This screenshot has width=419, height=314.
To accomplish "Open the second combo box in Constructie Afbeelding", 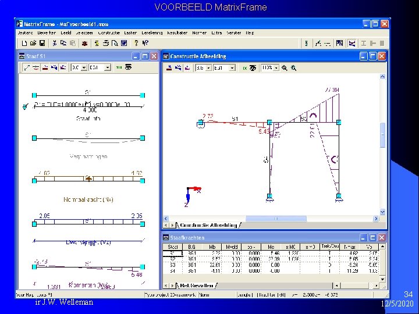I will (x=232, y=68).
